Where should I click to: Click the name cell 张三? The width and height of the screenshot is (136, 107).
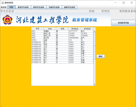point(50,42)
